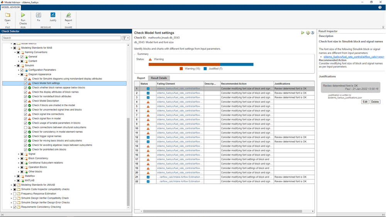
Task: Switch to the Report tab
Action: tap(141, 78)
